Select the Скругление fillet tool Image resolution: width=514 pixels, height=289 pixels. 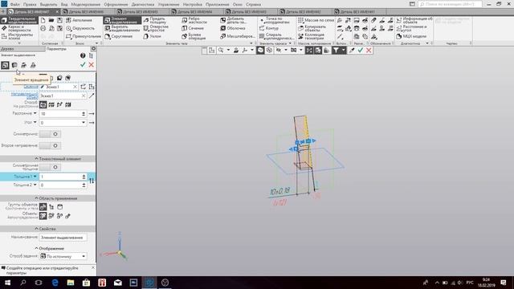pos(119,36)
